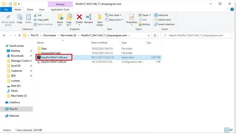The height and width of the screenshot is (134, 236).
Task: Open the File tab
Action: 6,10
